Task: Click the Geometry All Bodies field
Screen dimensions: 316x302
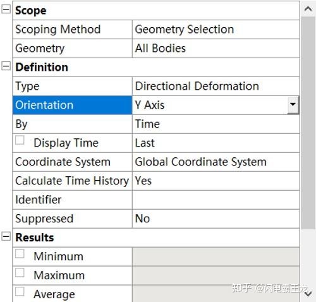Action: click(x=216, y=49)
